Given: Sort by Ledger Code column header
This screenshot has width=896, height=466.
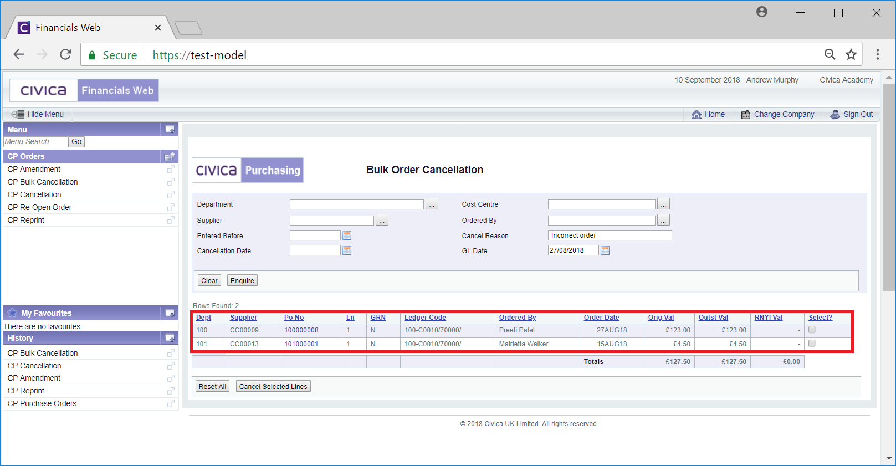Looking at the screenshot, I should coord(425,318).
